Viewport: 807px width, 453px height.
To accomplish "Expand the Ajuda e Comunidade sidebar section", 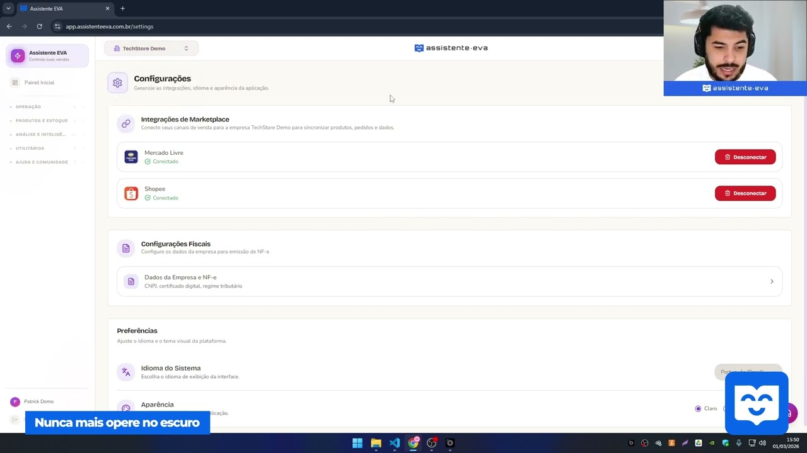I will 47,162.
